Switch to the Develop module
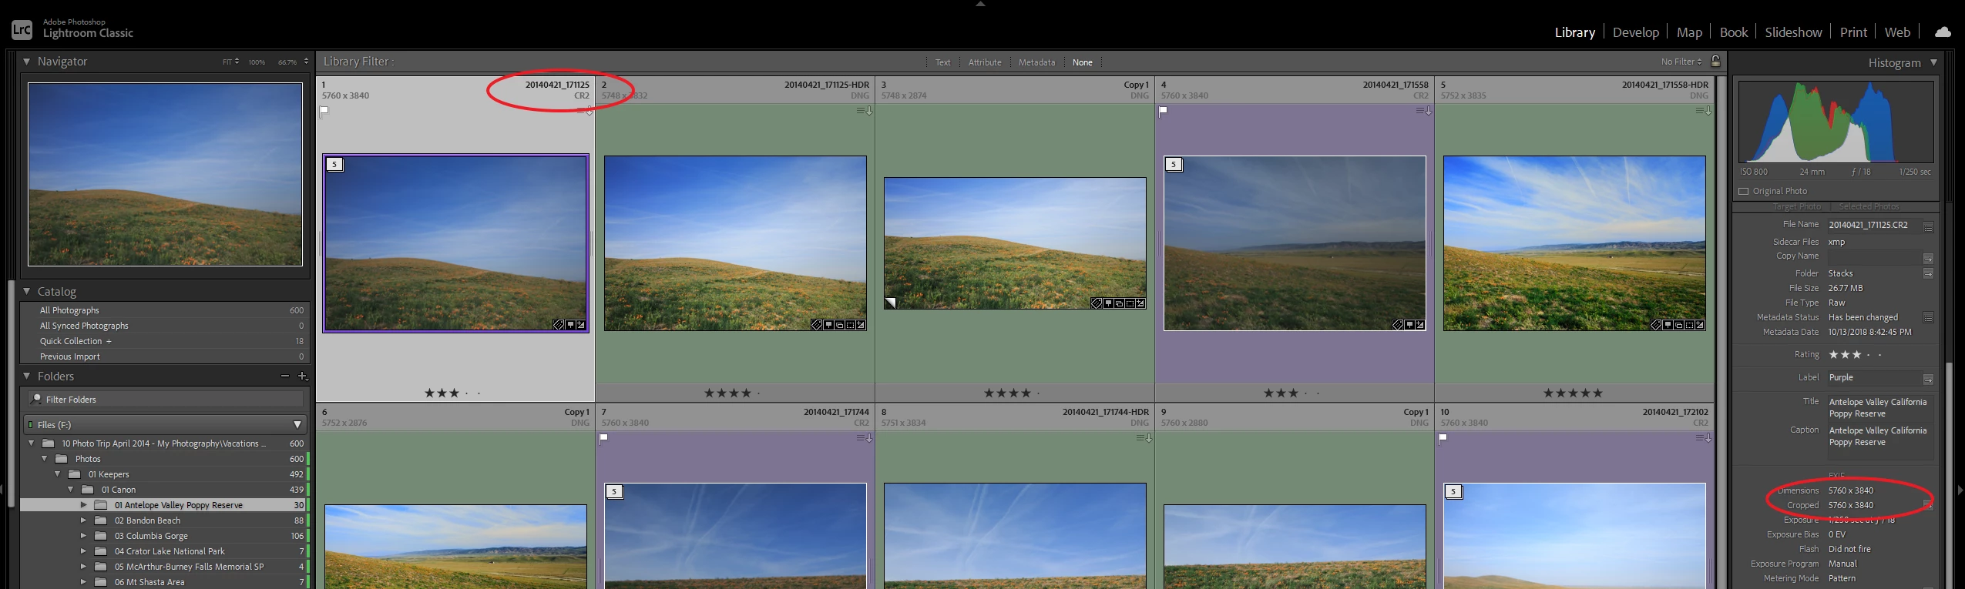This screenshot has width=1965, height=589. tap(1635, 32)
